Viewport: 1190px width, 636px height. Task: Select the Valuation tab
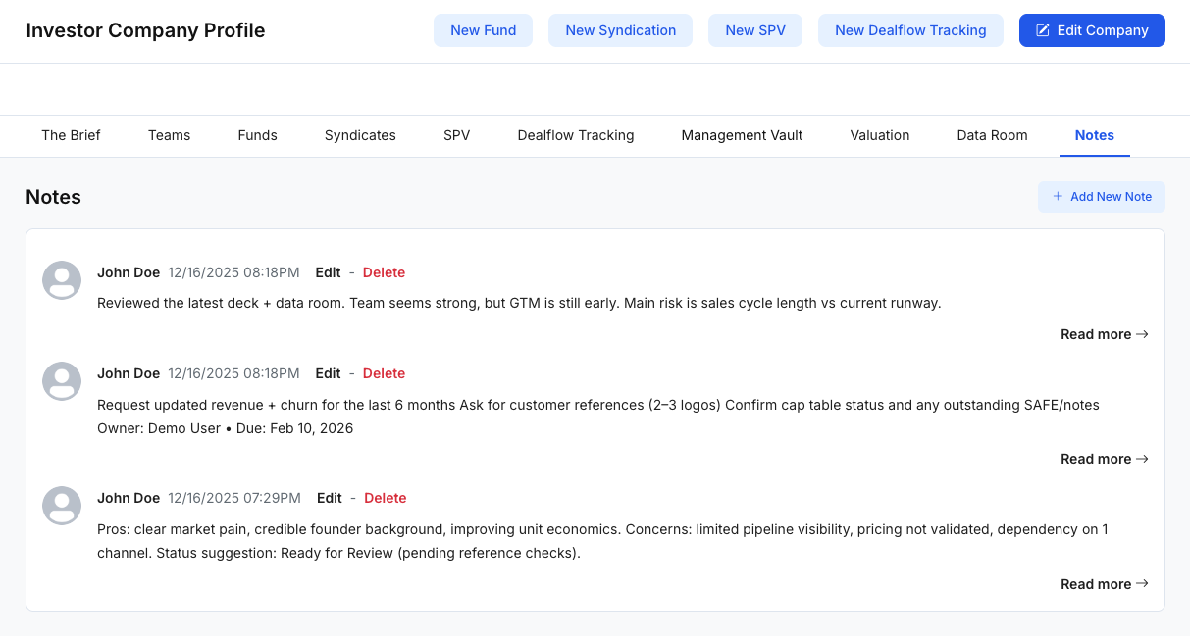880,135
